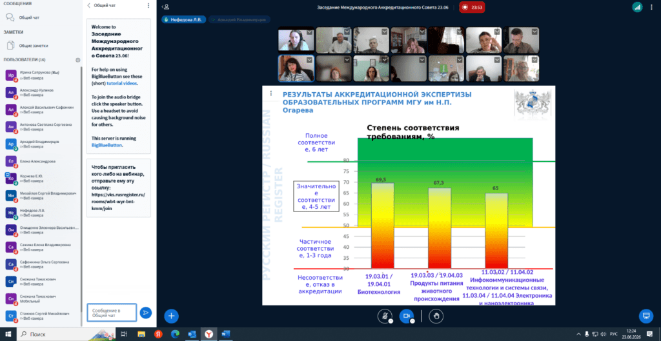Select user Снежана Танаскович Мобильный
Image resolution: width=661 pixels, height=341 pixels.
click(x=41, y=298)
